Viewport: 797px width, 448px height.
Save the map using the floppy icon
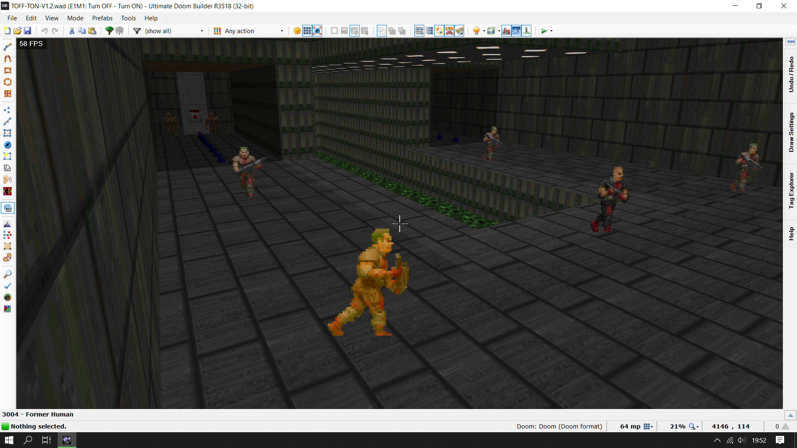(27, 31)
